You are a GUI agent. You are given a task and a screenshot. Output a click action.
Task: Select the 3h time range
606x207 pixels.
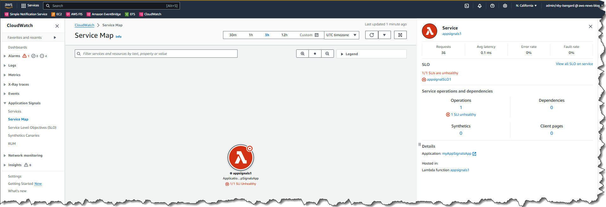click(x=267, y=35)
